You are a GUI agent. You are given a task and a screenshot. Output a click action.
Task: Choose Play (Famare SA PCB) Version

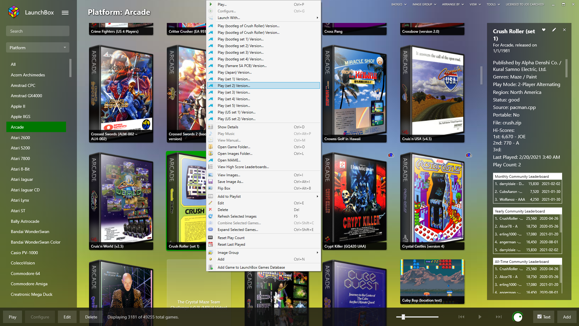tap(264, 66)
